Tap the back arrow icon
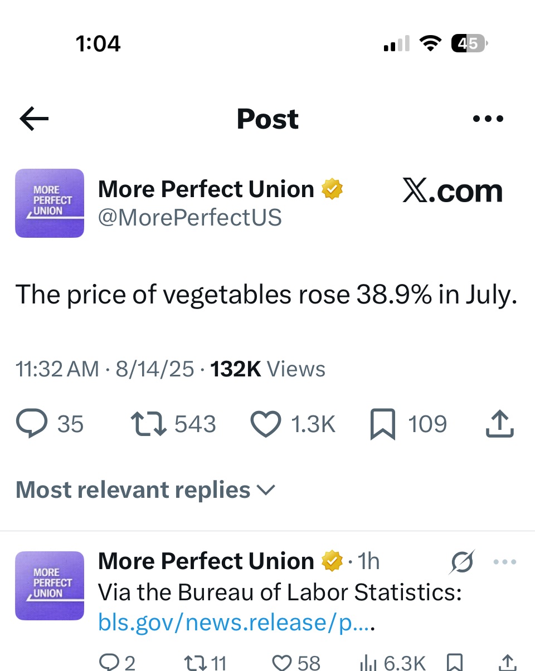Image resolution: width=535 pixels, height=671 pixels. (x=34, y=119)
